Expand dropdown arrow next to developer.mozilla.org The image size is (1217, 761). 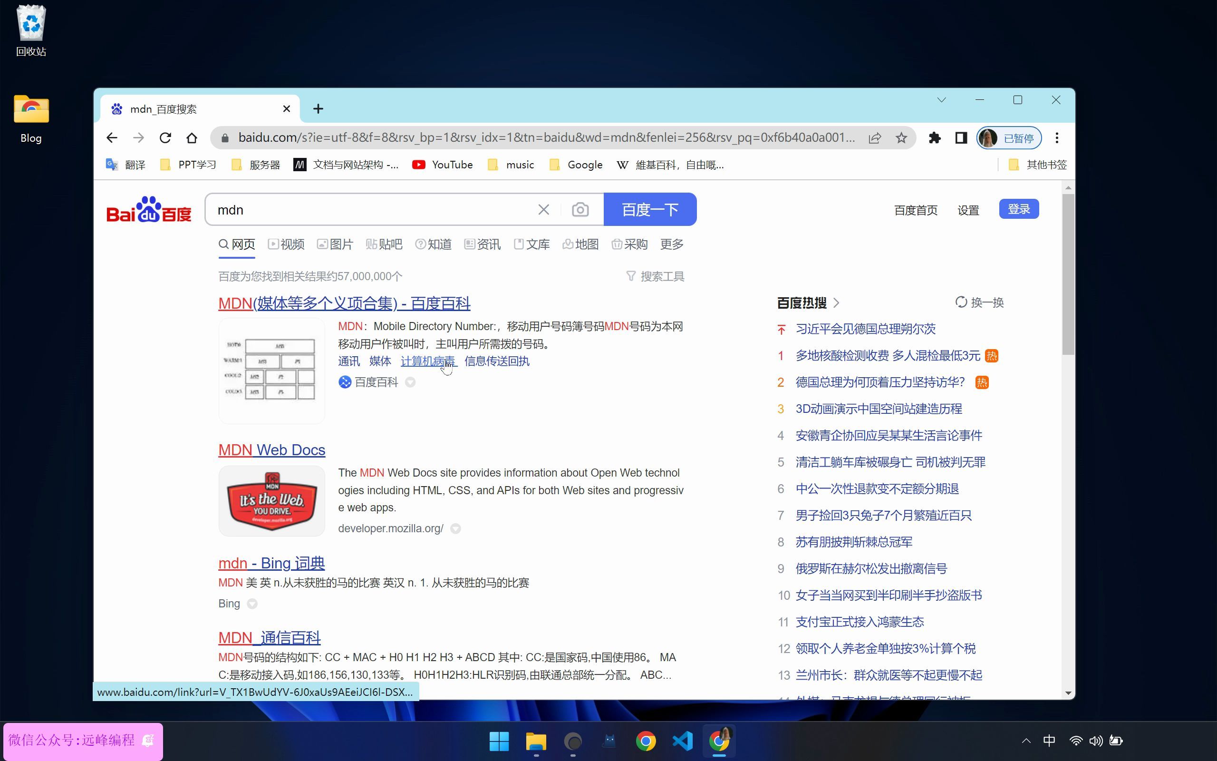(455, 528)
